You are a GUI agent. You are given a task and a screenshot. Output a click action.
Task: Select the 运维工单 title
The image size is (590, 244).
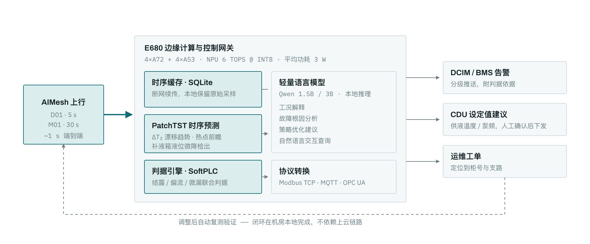[x=466, y=157]
